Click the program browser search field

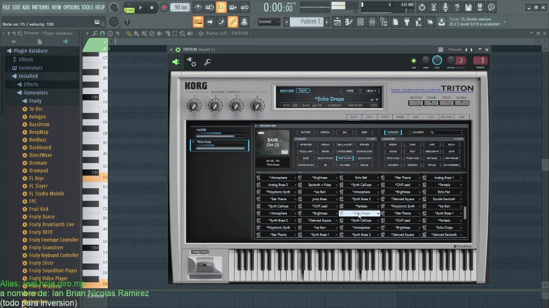pyautogui.click(x=449, y=132)
